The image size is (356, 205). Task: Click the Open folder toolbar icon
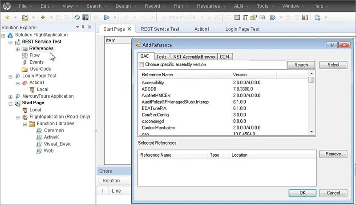25,17
